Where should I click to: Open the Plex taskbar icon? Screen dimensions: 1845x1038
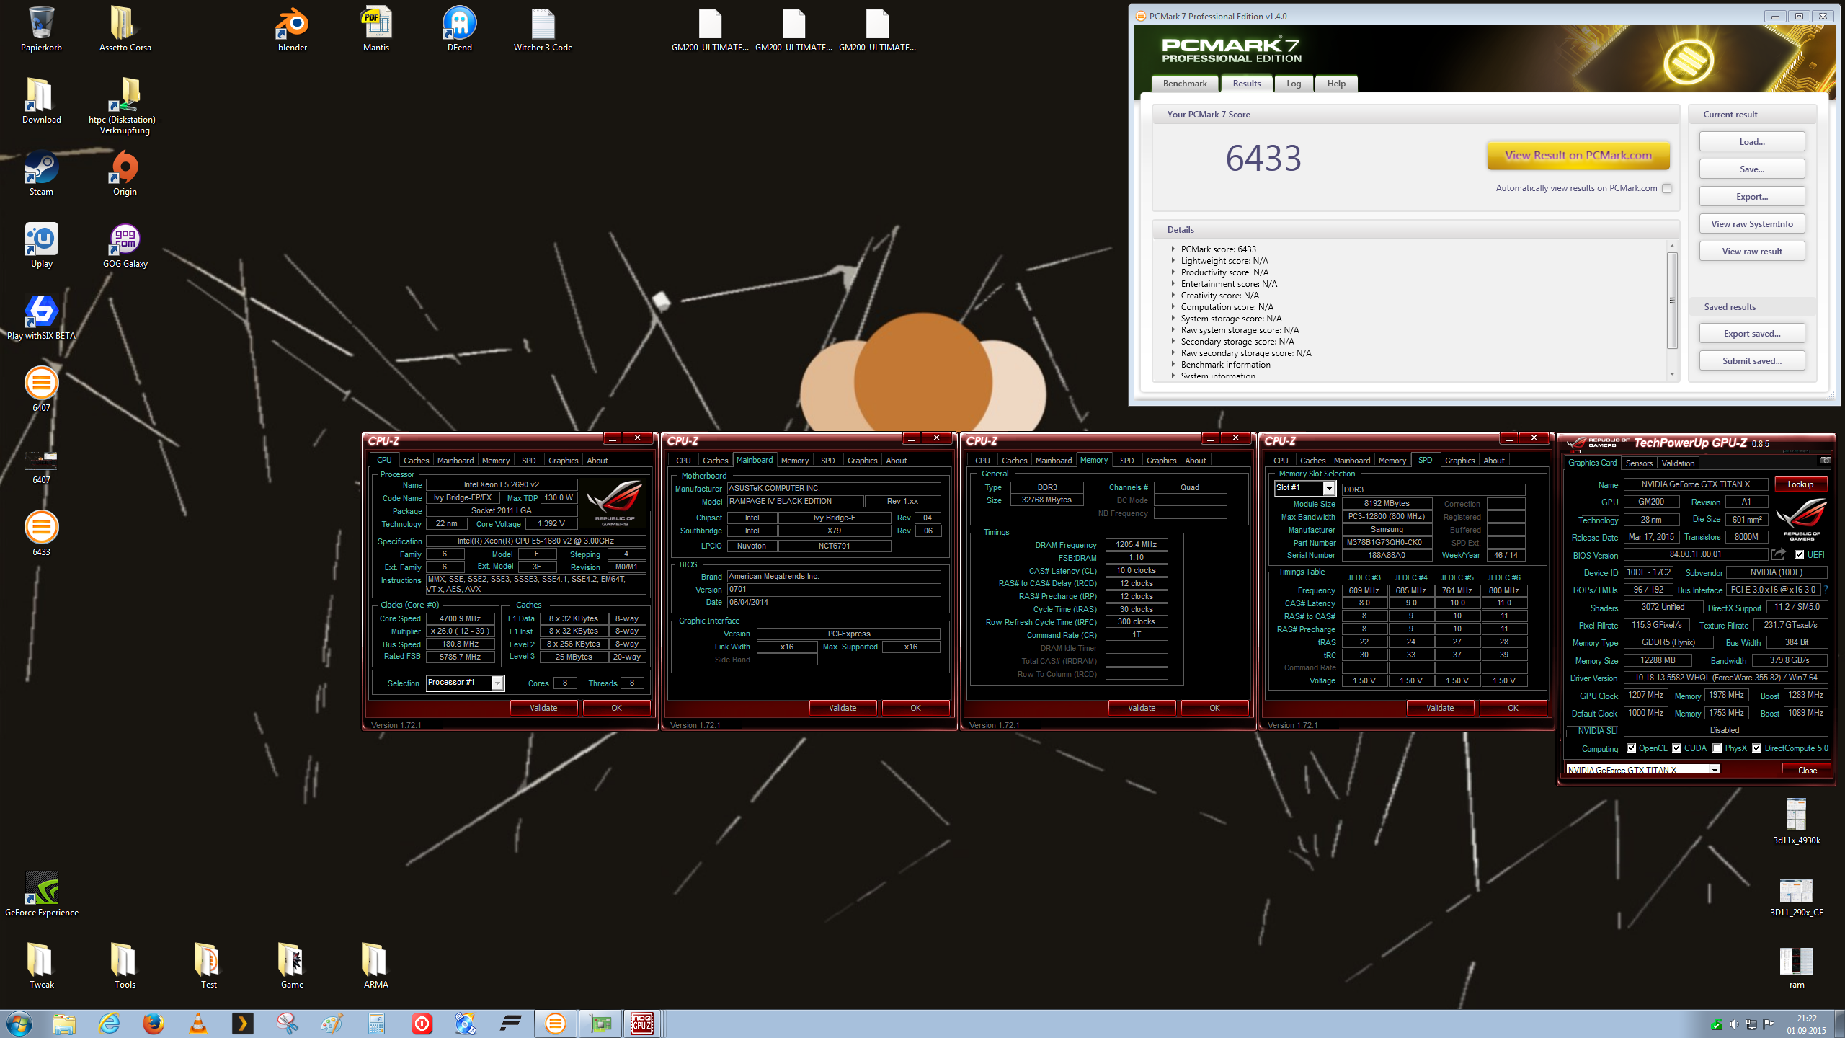click(x=242, y=1024)
